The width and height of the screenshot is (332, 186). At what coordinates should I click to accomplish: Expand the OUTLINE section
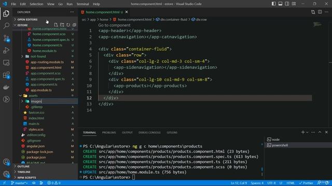coord(23,166)
